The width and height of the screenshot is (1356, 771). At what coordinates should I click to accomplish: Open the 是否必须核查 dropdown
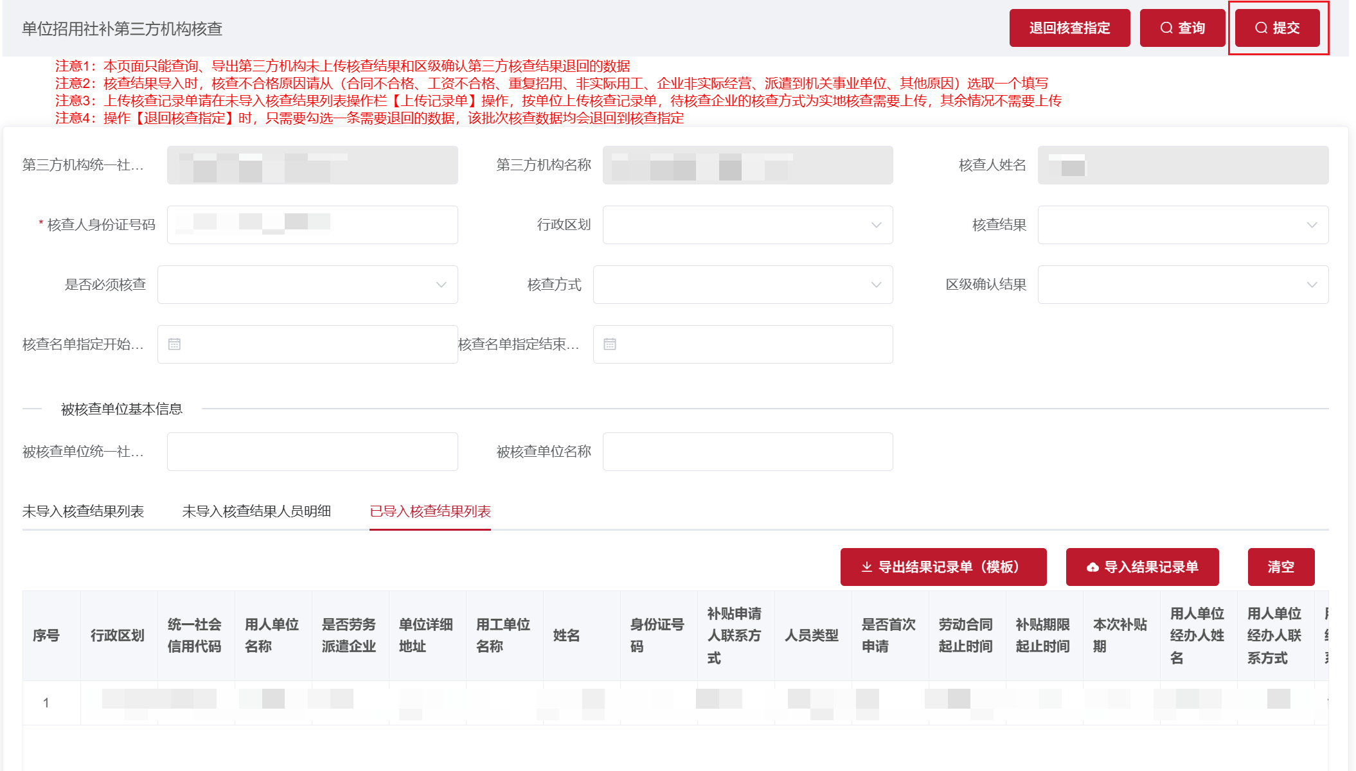coord(307,285)
